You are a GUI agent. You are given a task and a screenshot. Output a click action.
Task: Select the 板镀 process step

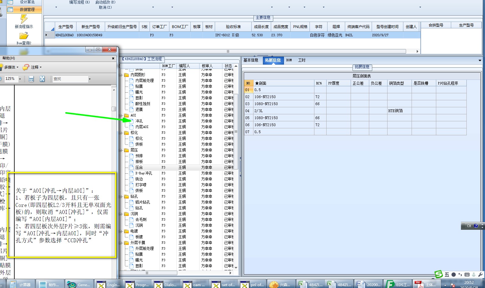(139, 237)
